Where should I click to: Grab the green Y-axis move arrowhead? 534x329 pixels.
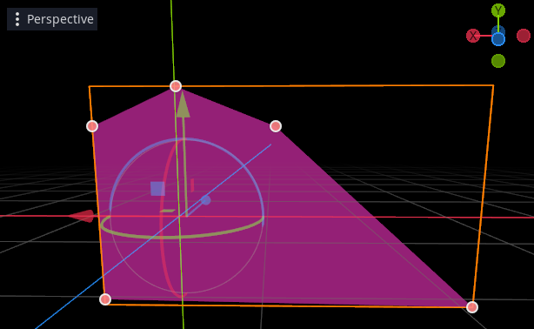183,104
